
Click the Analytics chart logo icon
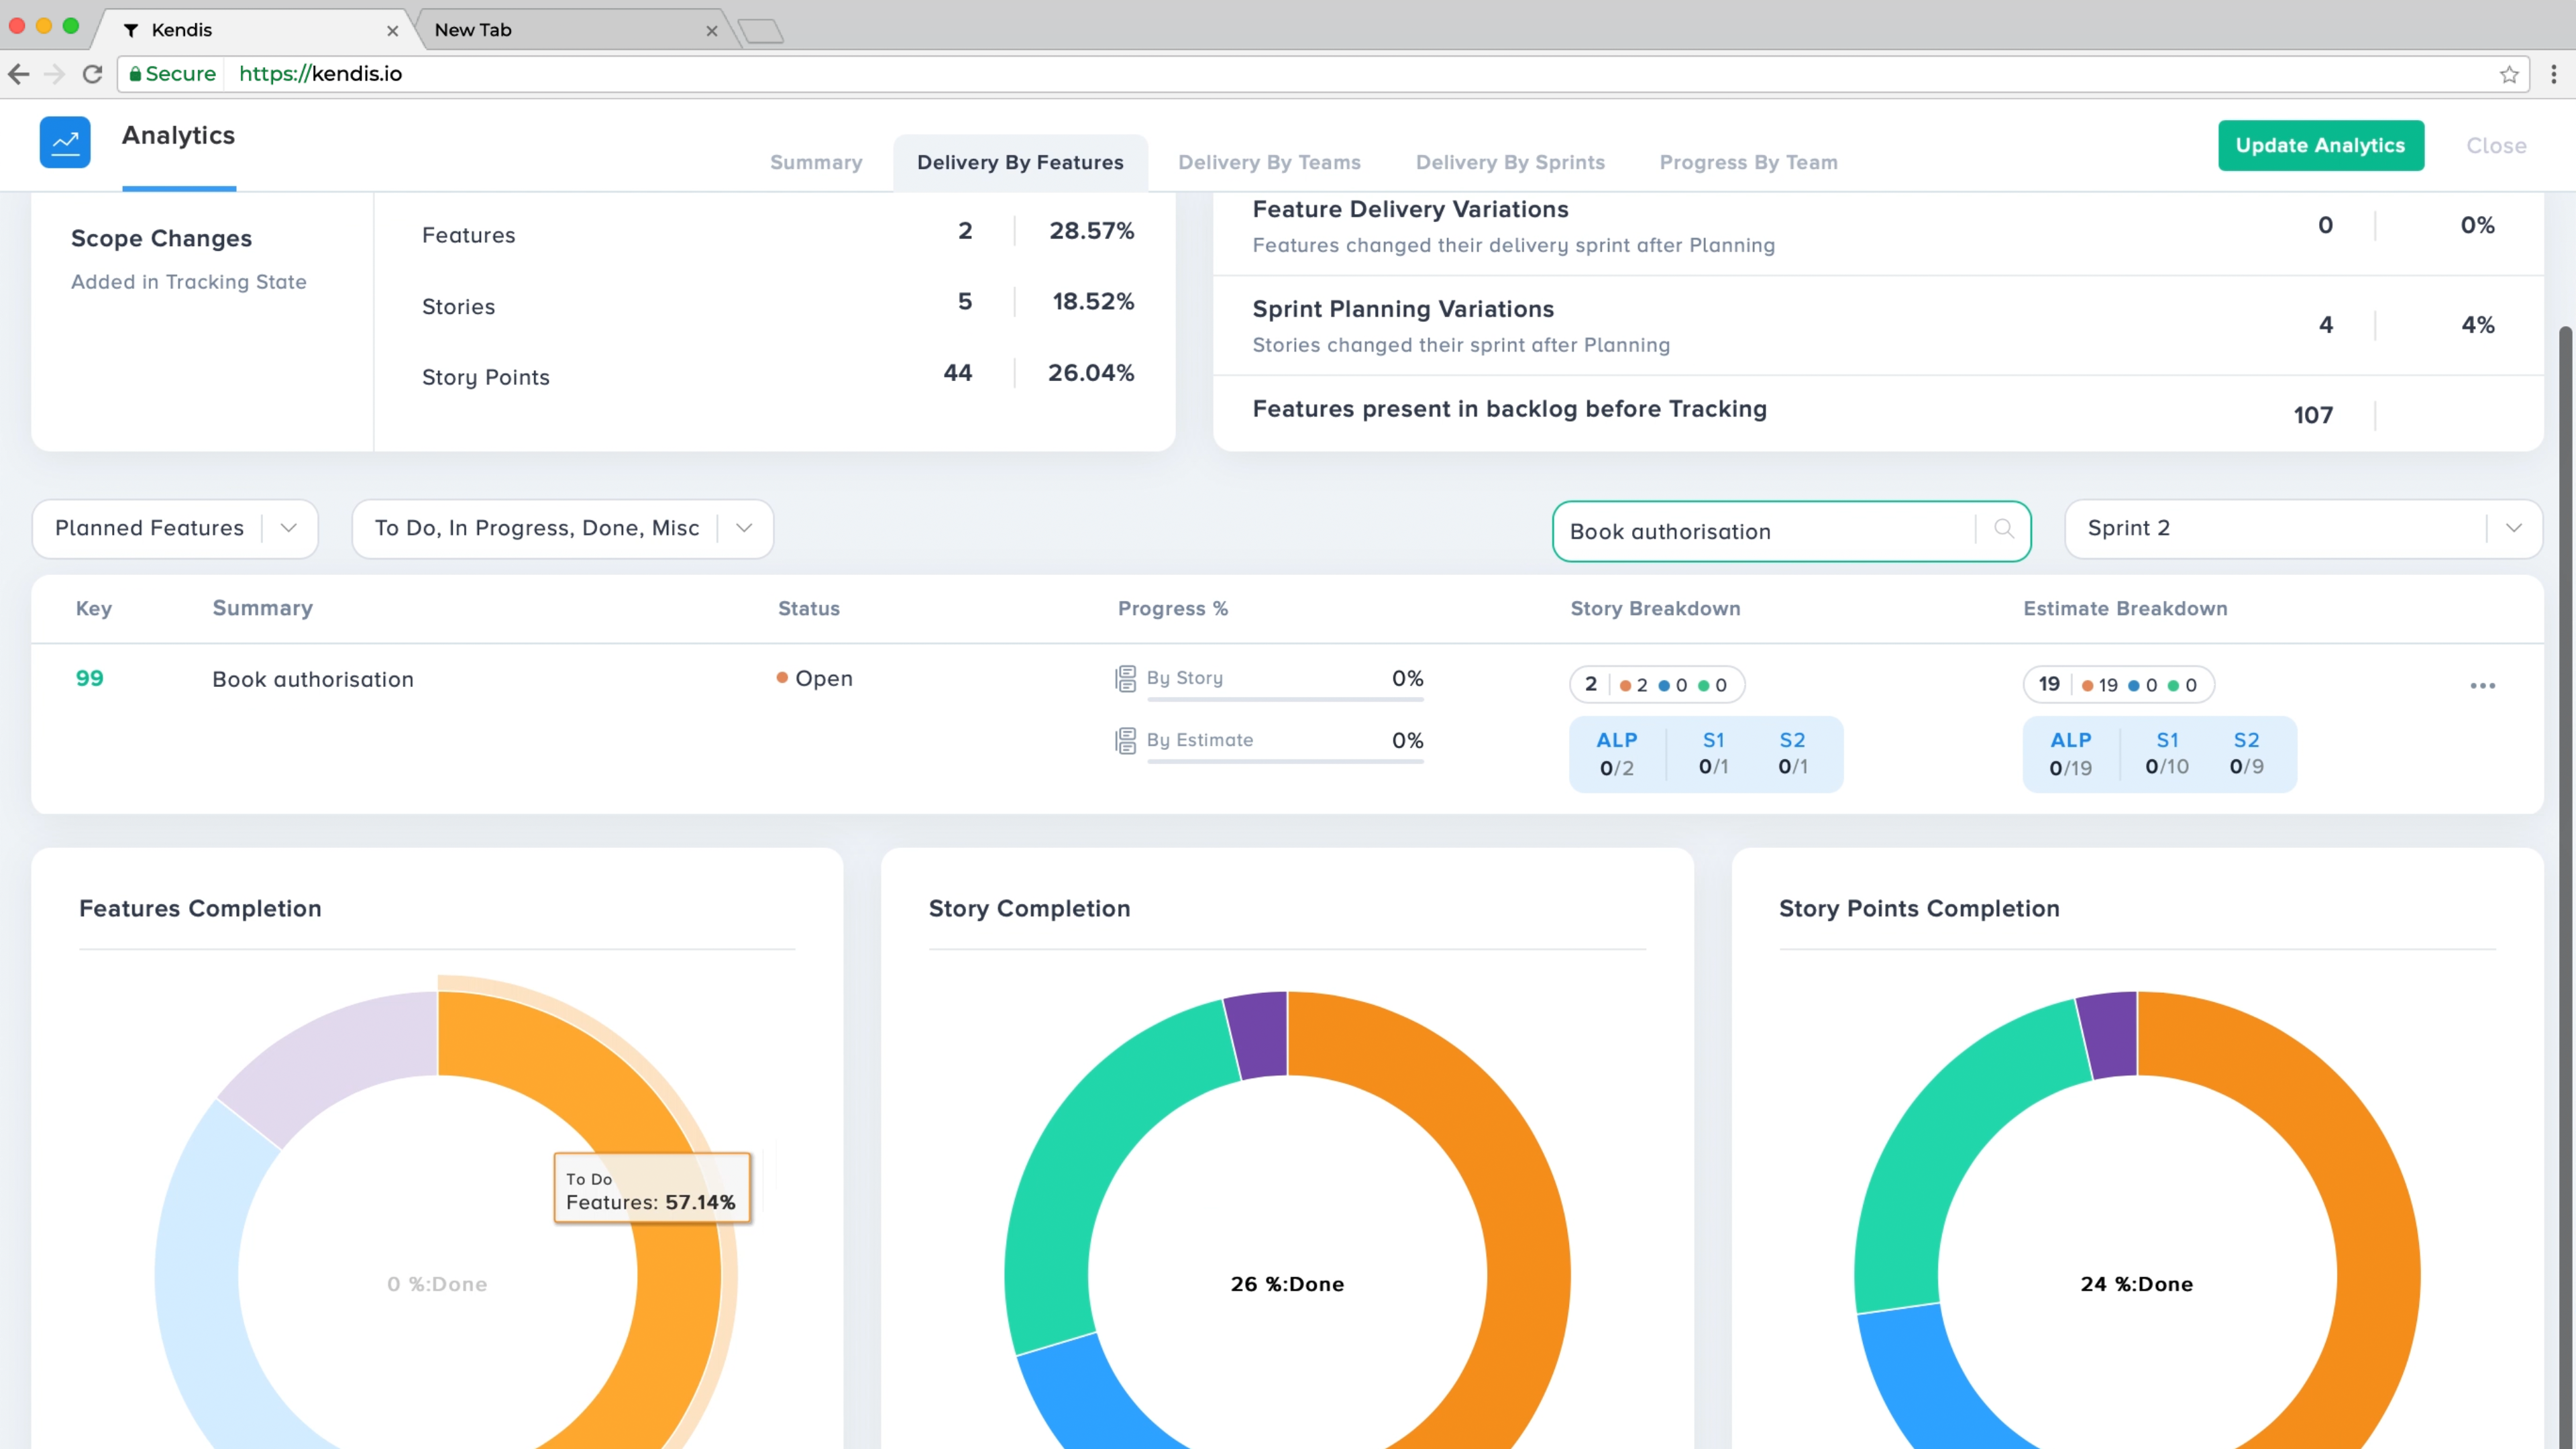click(65, 142)
